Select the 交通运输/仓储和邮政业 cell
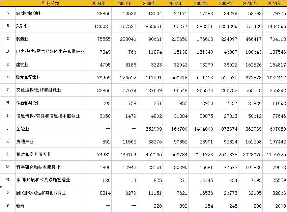Image resolution: width=287 pixels, height=212 pixels. click(x=51, y=90)
